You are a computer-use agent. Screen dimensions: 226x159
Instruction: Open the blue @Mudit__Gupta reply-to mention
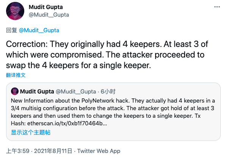(39, 30)
